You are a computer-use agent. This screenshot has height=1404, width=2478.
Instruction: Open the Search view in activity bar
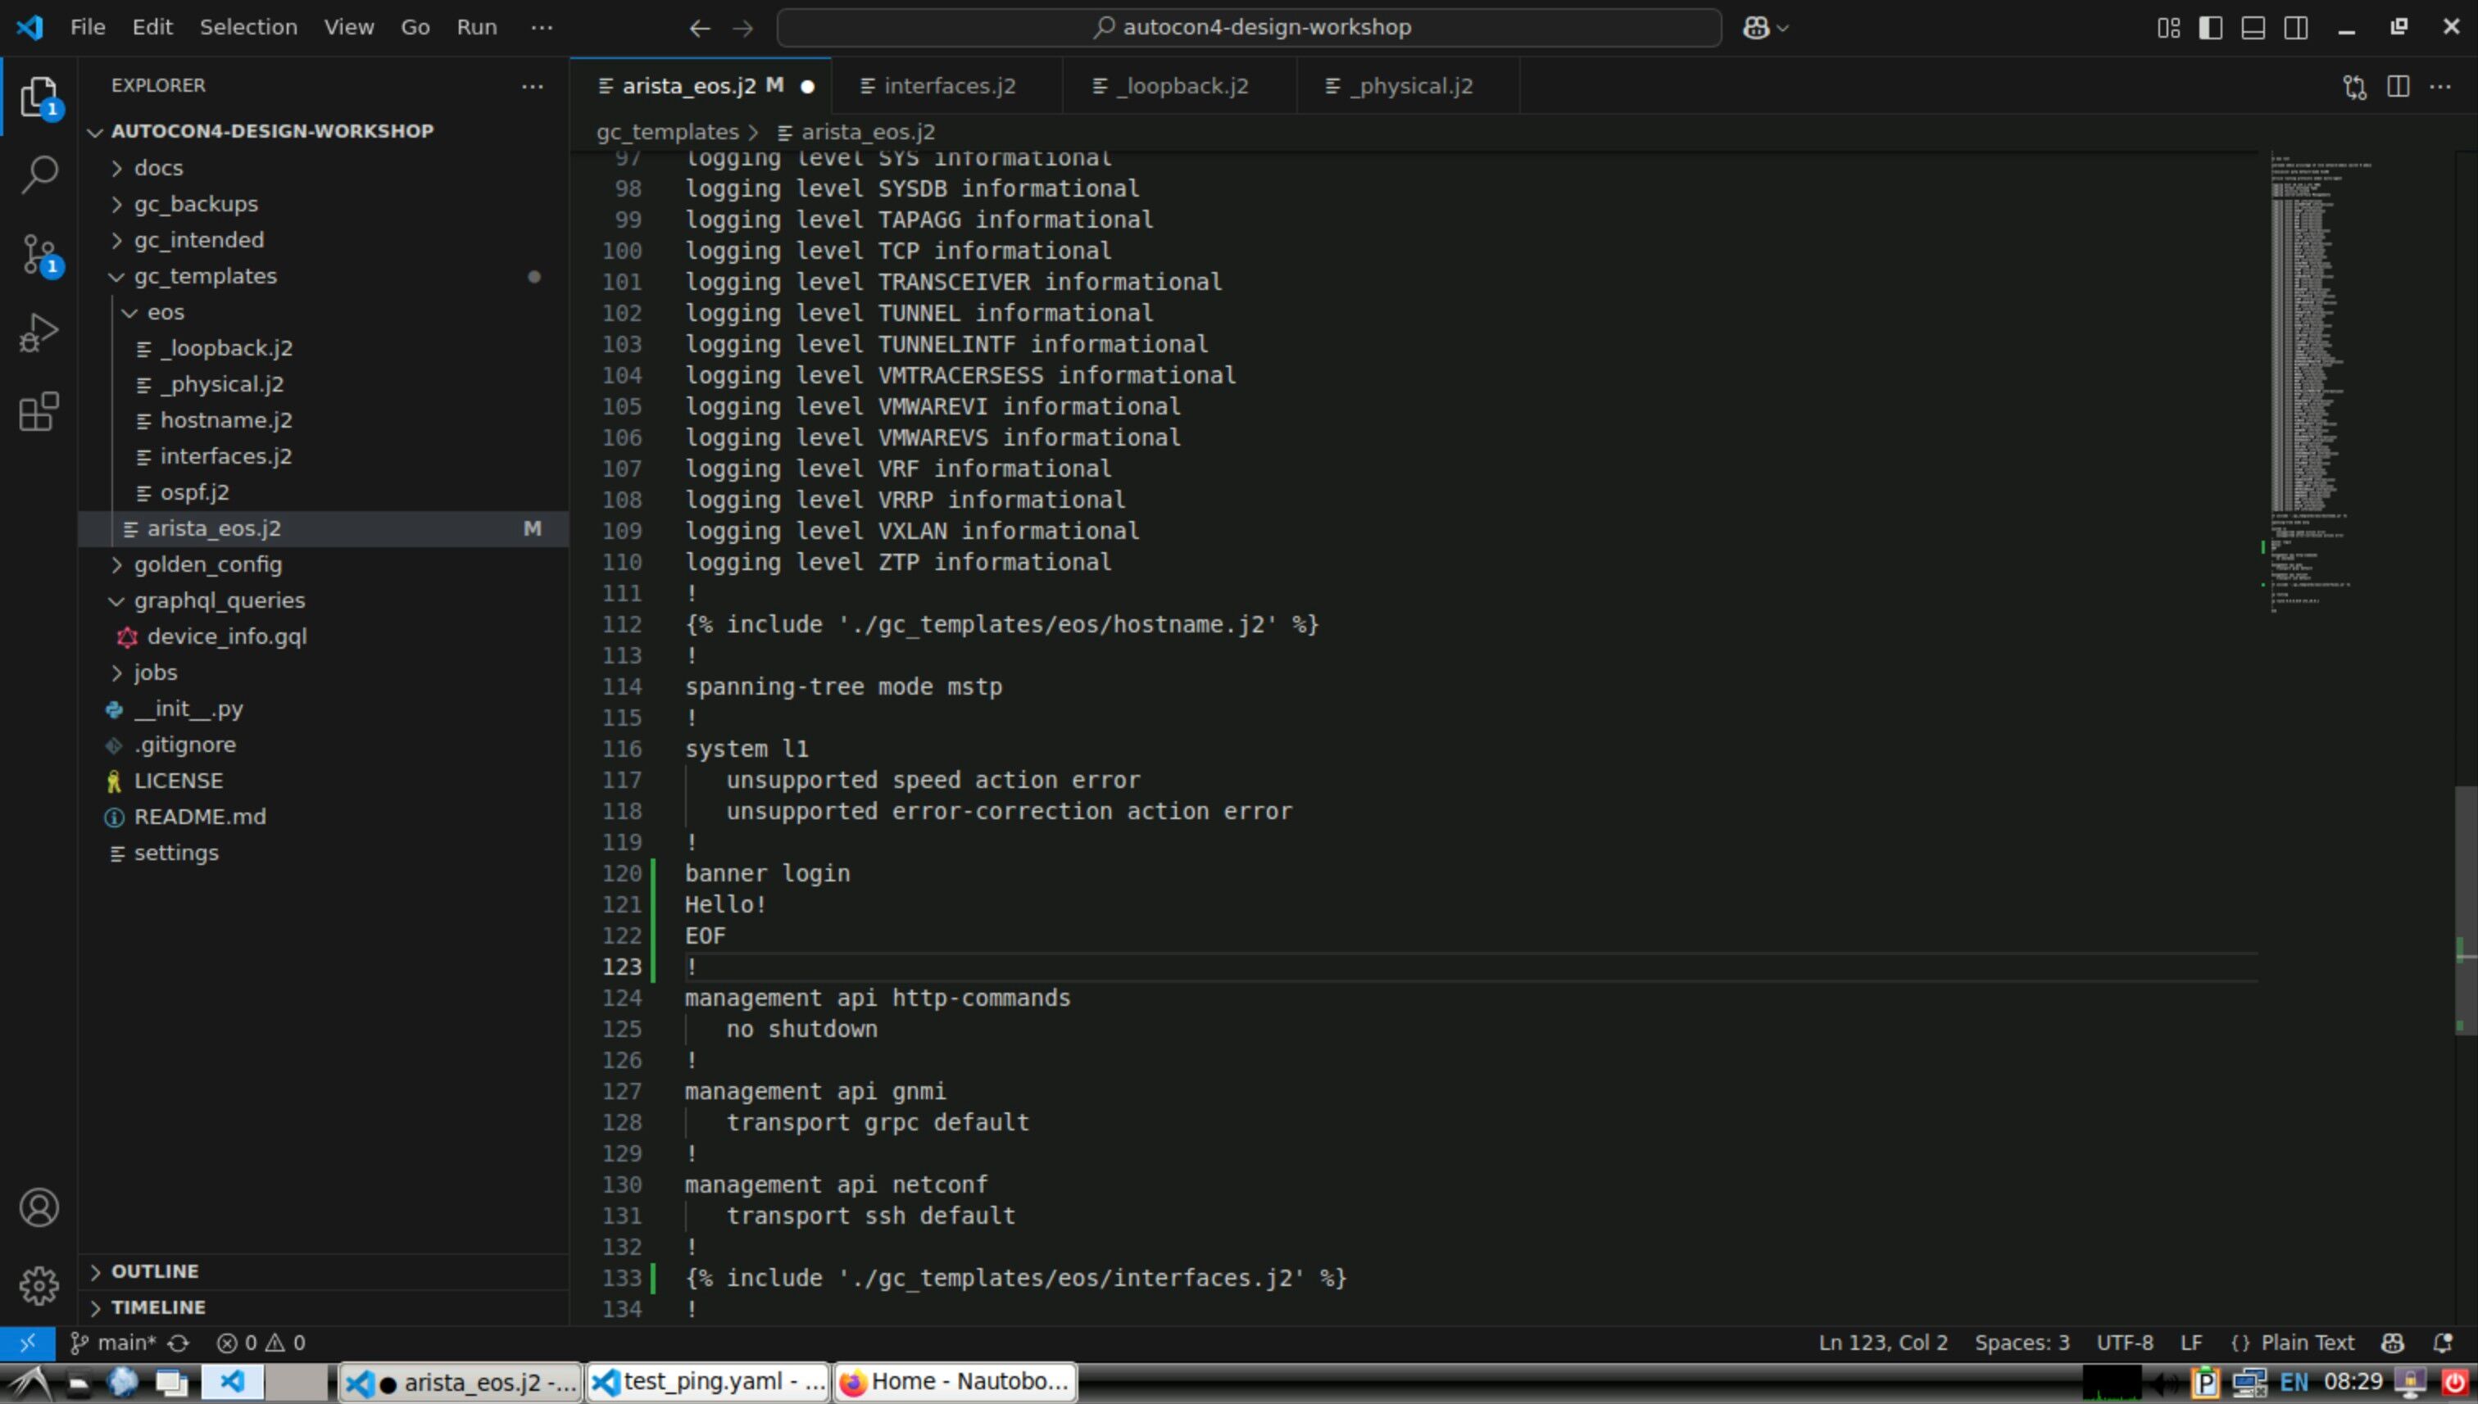point(39,174)
